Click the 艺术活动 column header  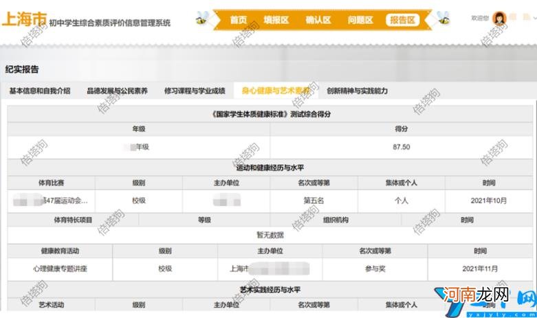tap(51, 305)
